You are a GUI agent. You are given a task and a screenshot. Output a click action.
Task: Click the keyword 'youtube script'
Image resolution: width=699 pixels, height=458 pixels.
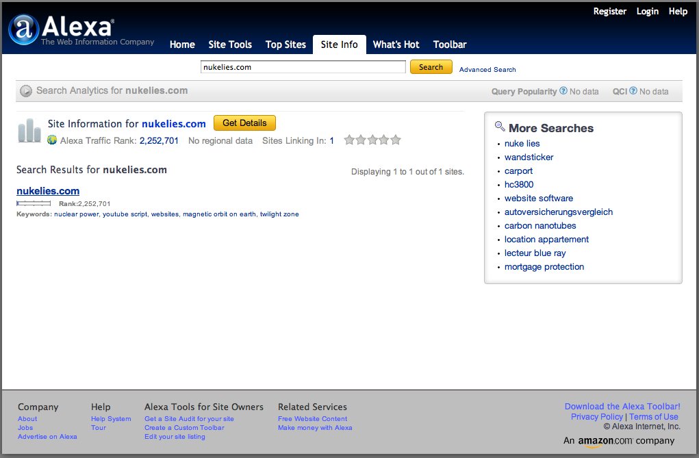click(125, 214)
